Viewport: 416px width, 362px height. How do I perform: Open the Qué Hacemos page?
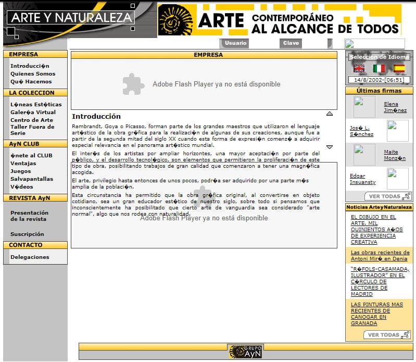[x=31, y=81]
